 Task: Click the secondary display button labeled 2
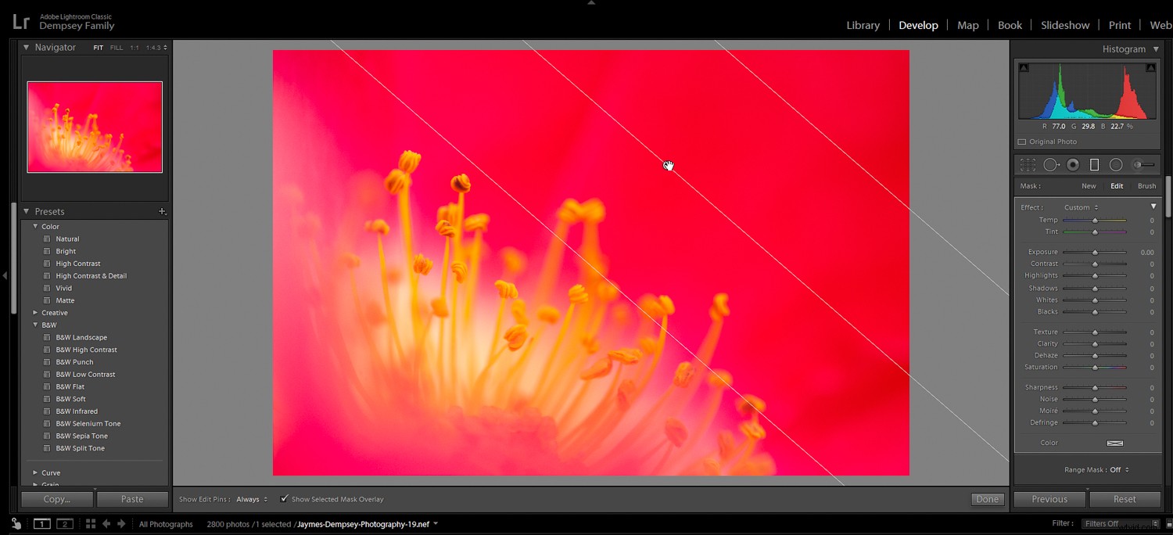point(65,524)
